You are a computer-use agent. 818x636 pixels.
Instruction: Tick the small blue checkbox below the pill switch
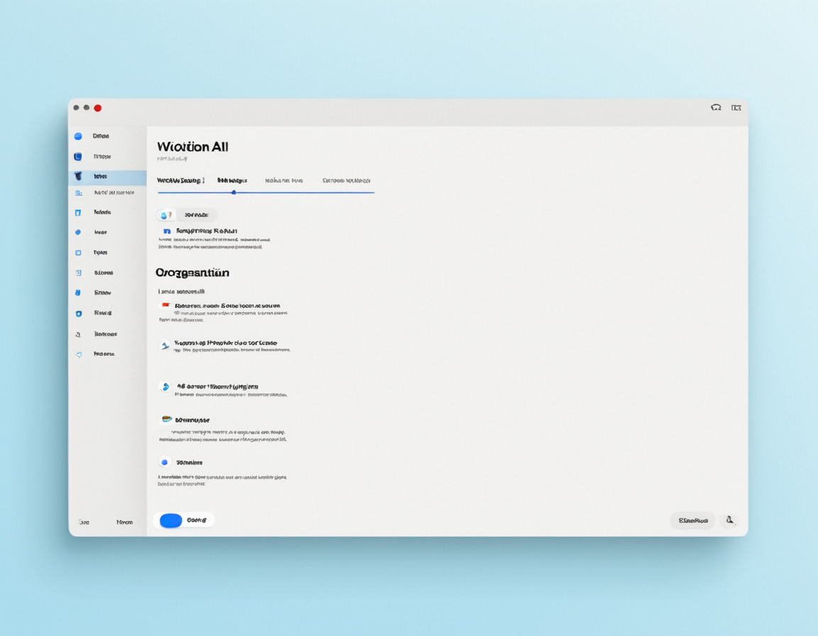click(x=167, y=231)
